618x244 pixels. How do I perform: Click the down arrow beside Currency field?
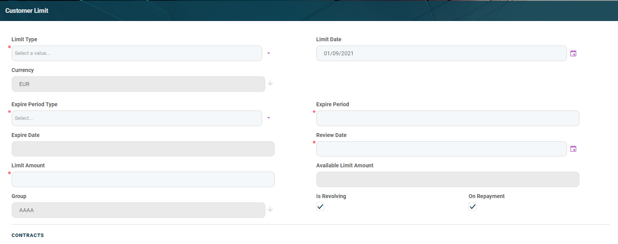[x=270, y=83]
